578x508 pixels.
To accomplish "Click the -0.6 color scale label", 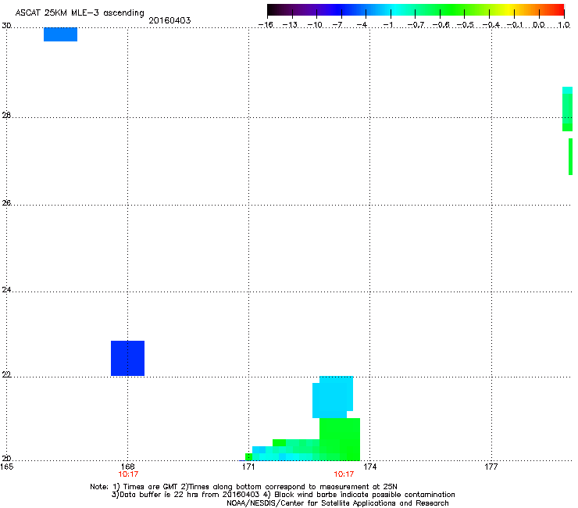I will coord(441,25).
